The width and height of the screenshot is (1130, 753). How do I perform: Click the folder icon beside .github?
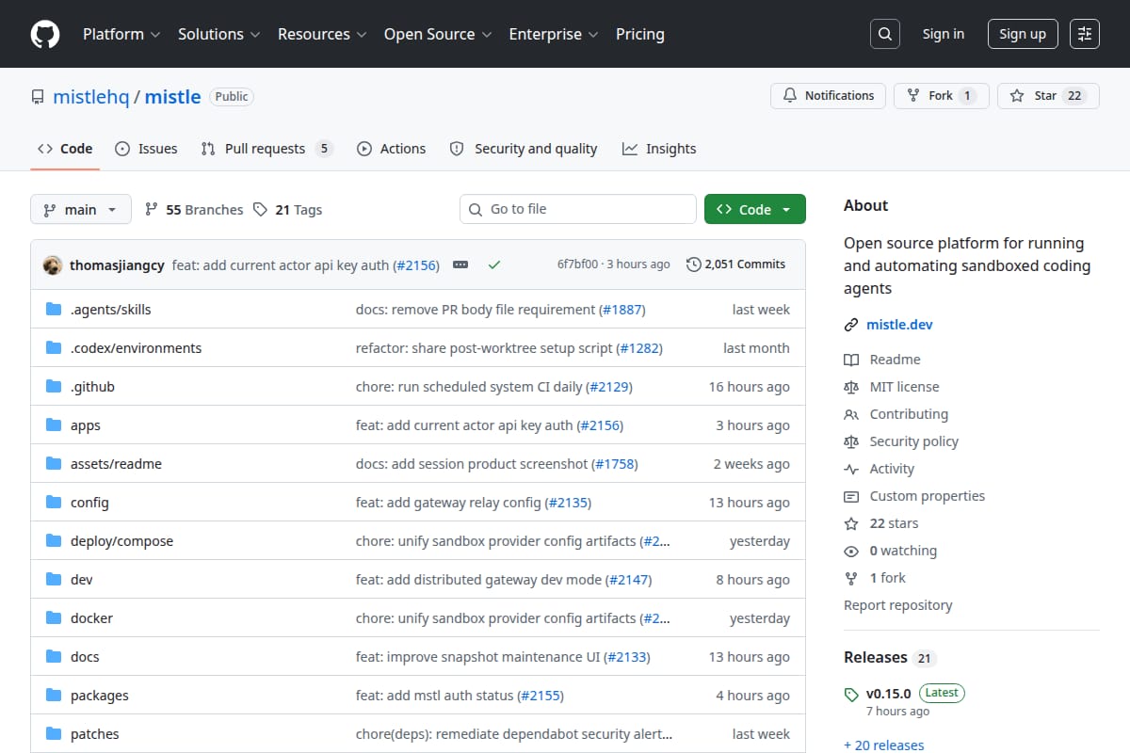(x=54, y=387)
